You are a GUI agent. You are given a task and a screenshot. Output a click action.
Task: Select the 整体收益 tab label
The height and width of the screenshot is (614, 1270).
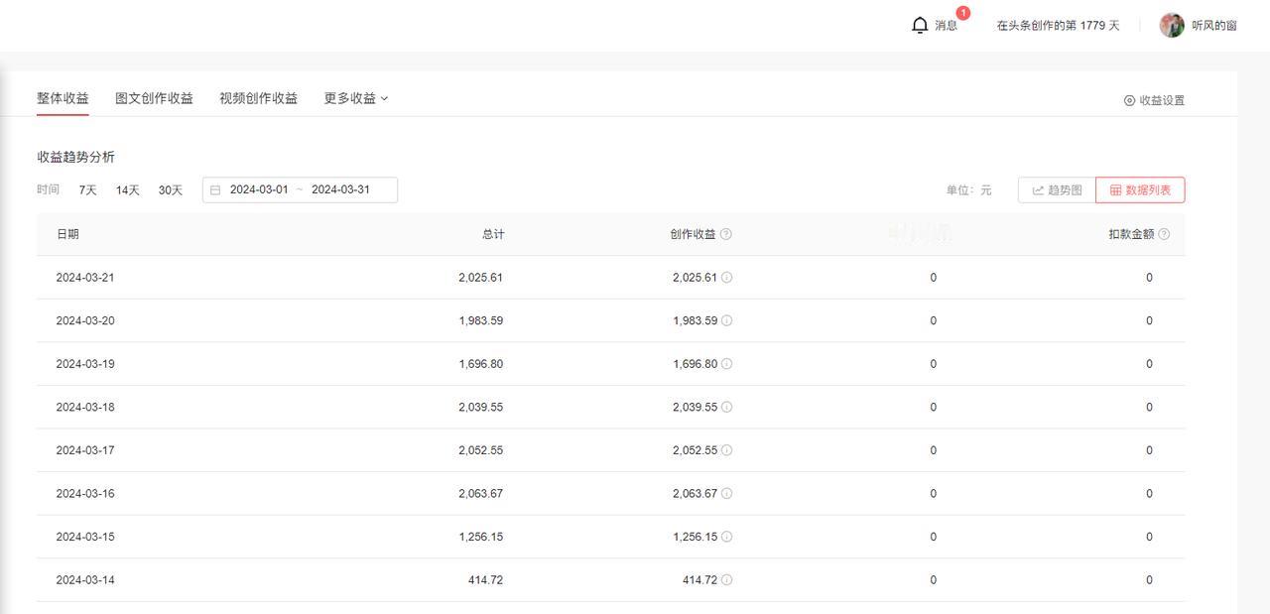click(62, 98)
